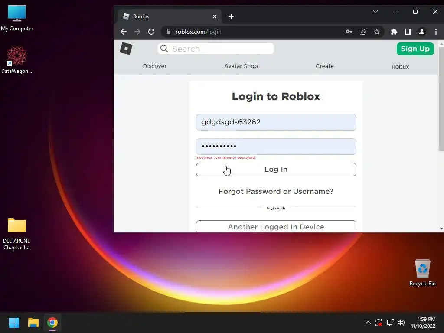This screenshot has width=444, height=333.
Task: Click the page vertical scrollbar thumb
Action: point(441,99)
